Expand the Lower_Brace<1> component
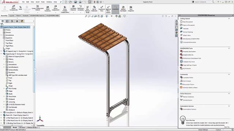Image resolution: width=234 pixels, height=131 pixels. pos(1,112)
